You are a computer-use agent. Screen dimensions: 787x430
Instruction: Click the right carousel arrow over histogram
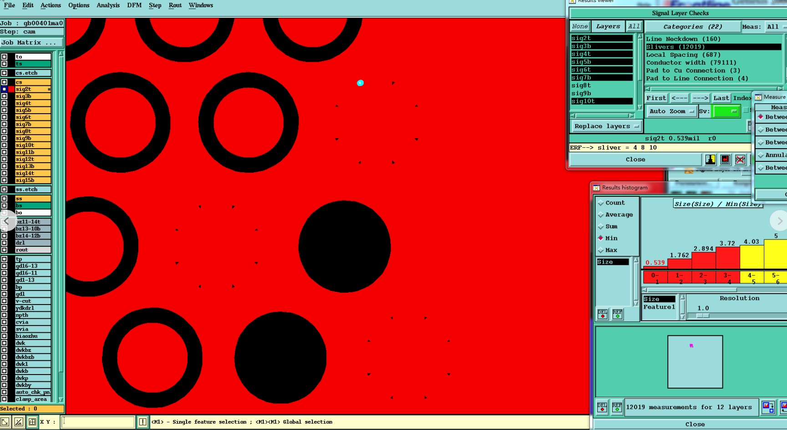(x=779, y=221)
